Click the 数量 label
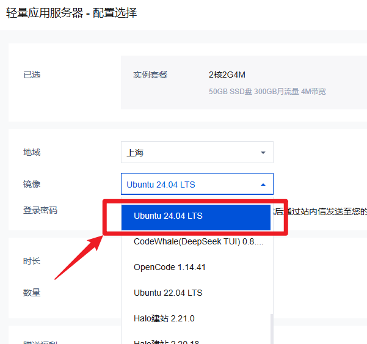 click(32, 293)
